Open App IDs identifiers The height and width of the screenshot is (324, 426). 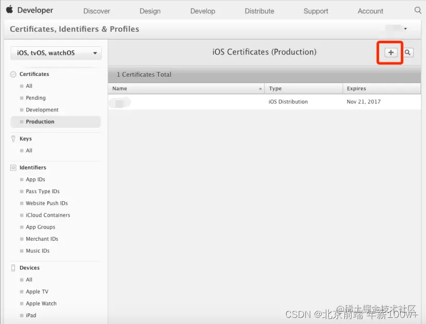click(x=35, y=180)
